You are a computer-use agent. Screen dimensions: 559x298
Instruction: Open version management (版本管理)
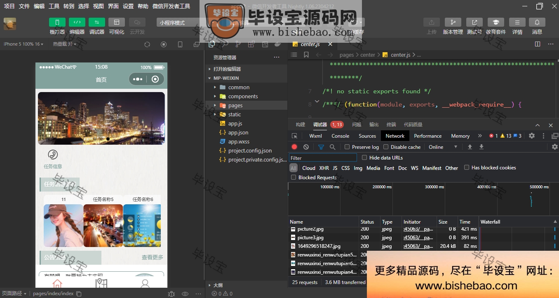point(453,22)
